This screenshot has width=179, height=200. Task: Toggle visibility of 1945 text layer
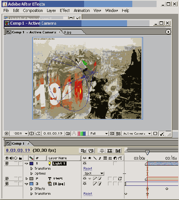click(7, 179)
